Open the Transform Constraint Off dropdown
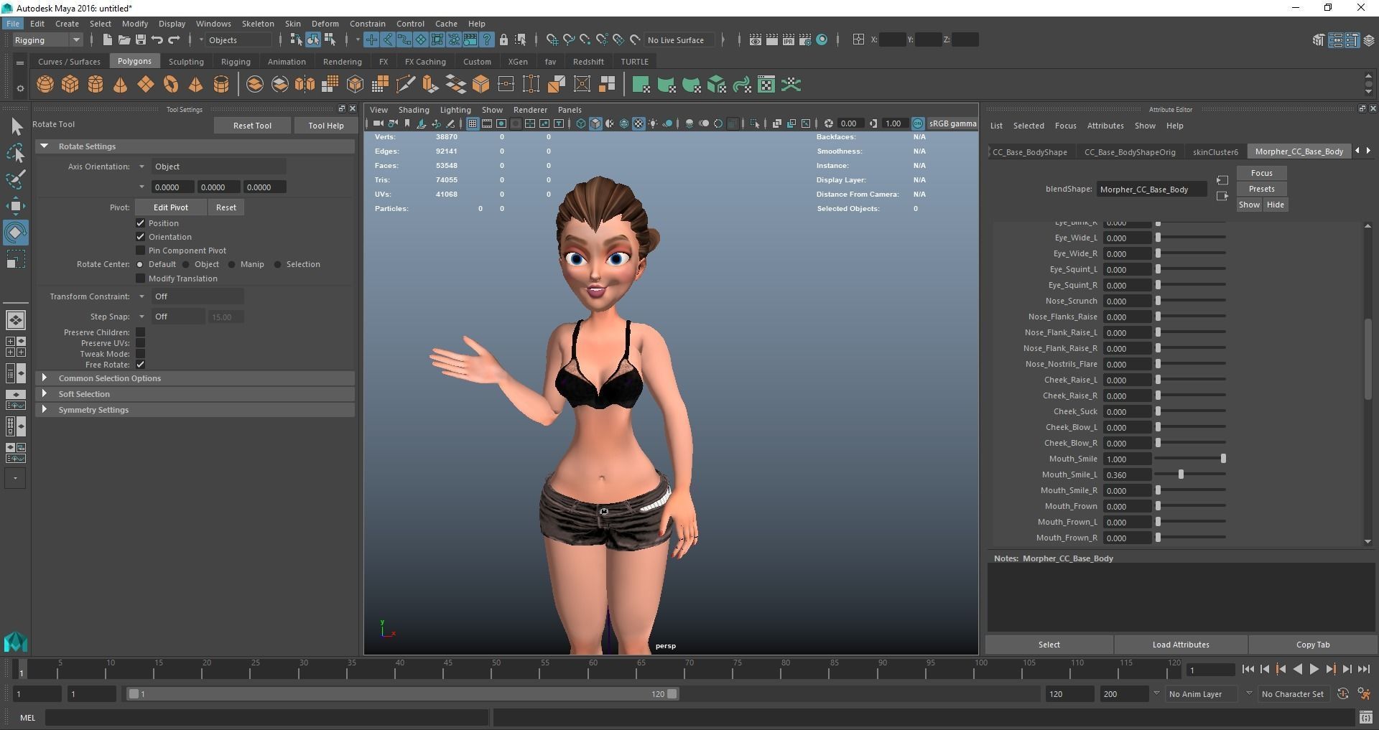 (198, 296)
